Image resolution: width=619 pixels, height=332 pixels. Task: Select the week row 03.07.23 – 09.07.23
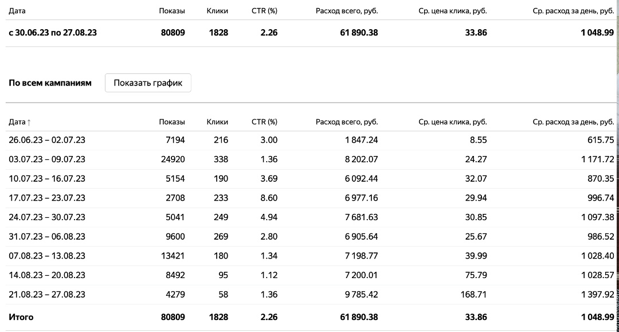(x=47, y=159)
